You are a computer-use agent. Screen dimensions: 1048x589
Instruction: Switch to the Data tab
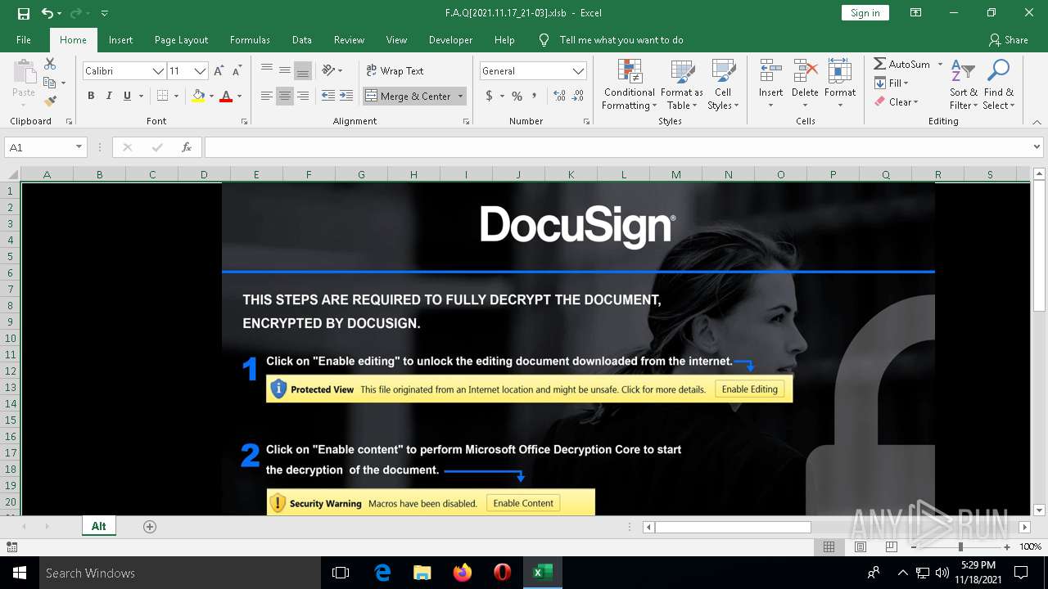point(302,39)
